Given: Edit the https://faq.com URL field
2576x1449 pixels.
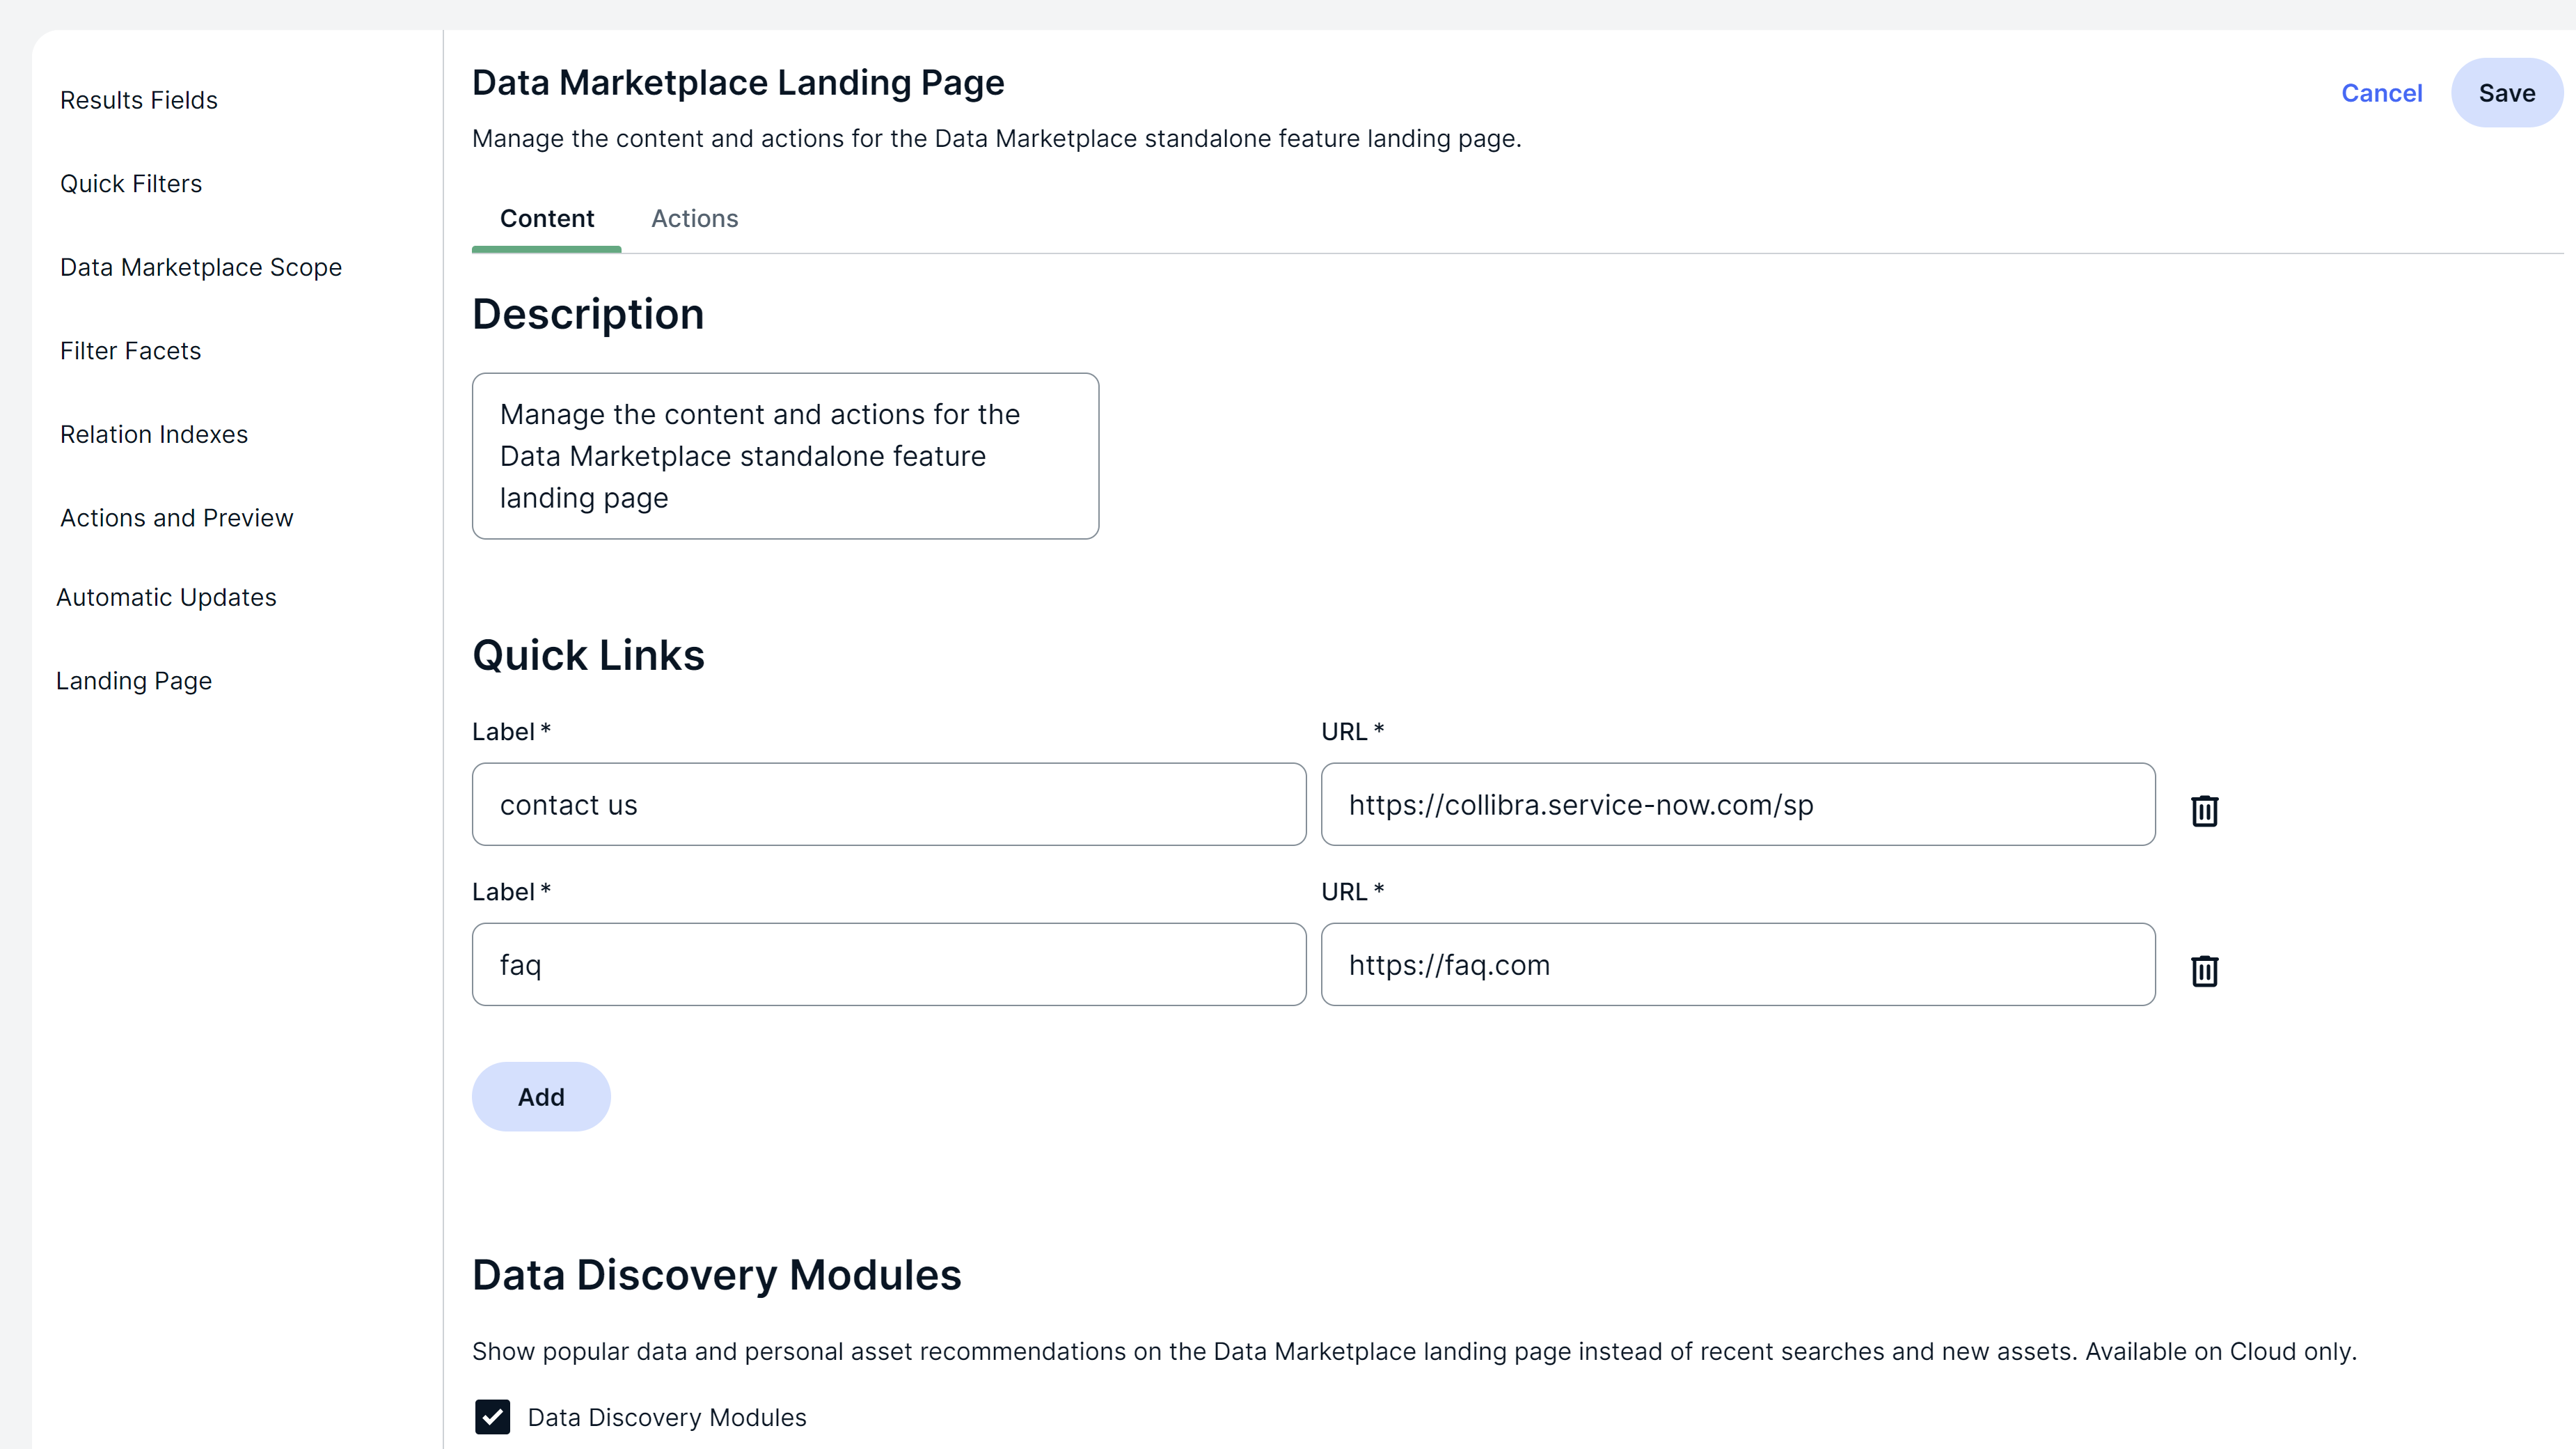Looking at the screenshot, I should click(1737, 964).
